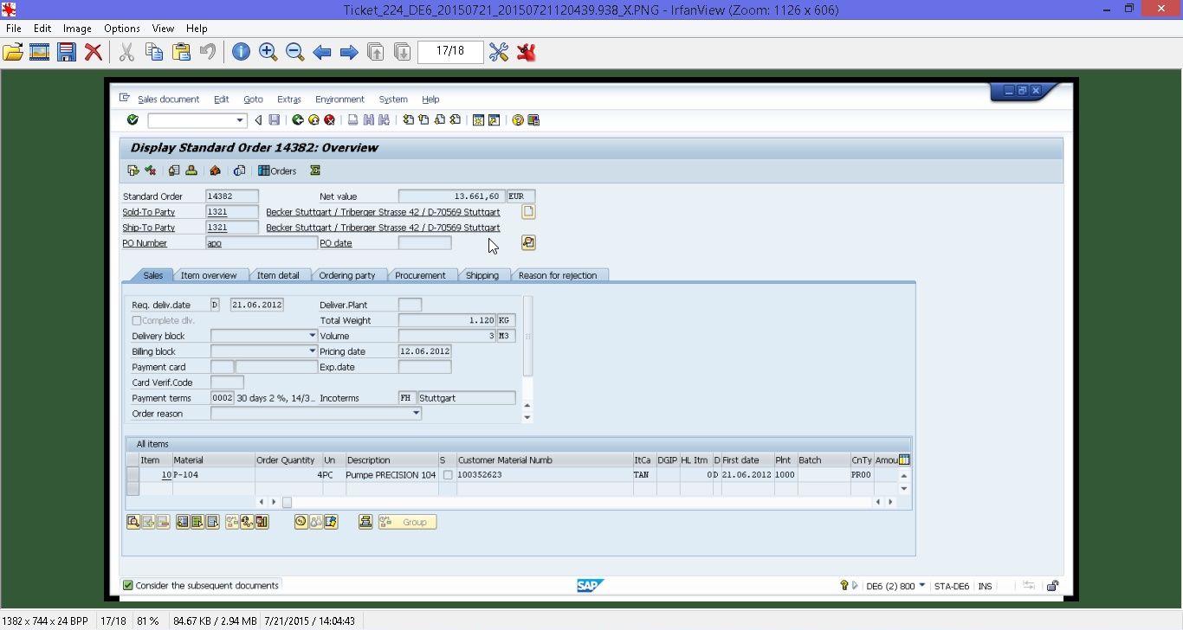
Task: Click the Sold-To Party label link
Action: pyautogui.click(x=149, y=212)
